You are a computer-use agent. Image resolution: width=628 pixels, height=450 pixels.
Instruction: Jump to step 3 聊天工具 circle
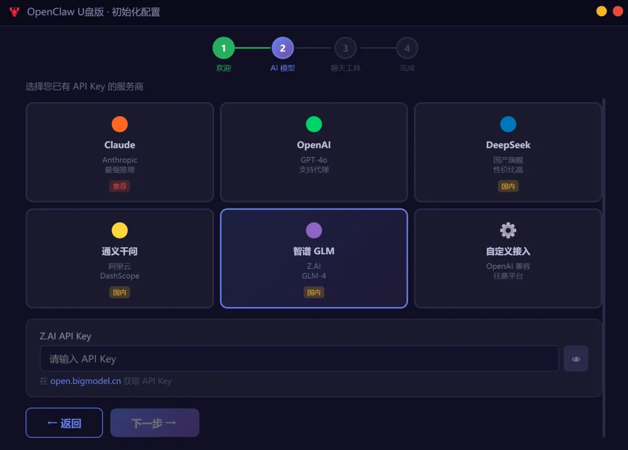tap(345, 48)
